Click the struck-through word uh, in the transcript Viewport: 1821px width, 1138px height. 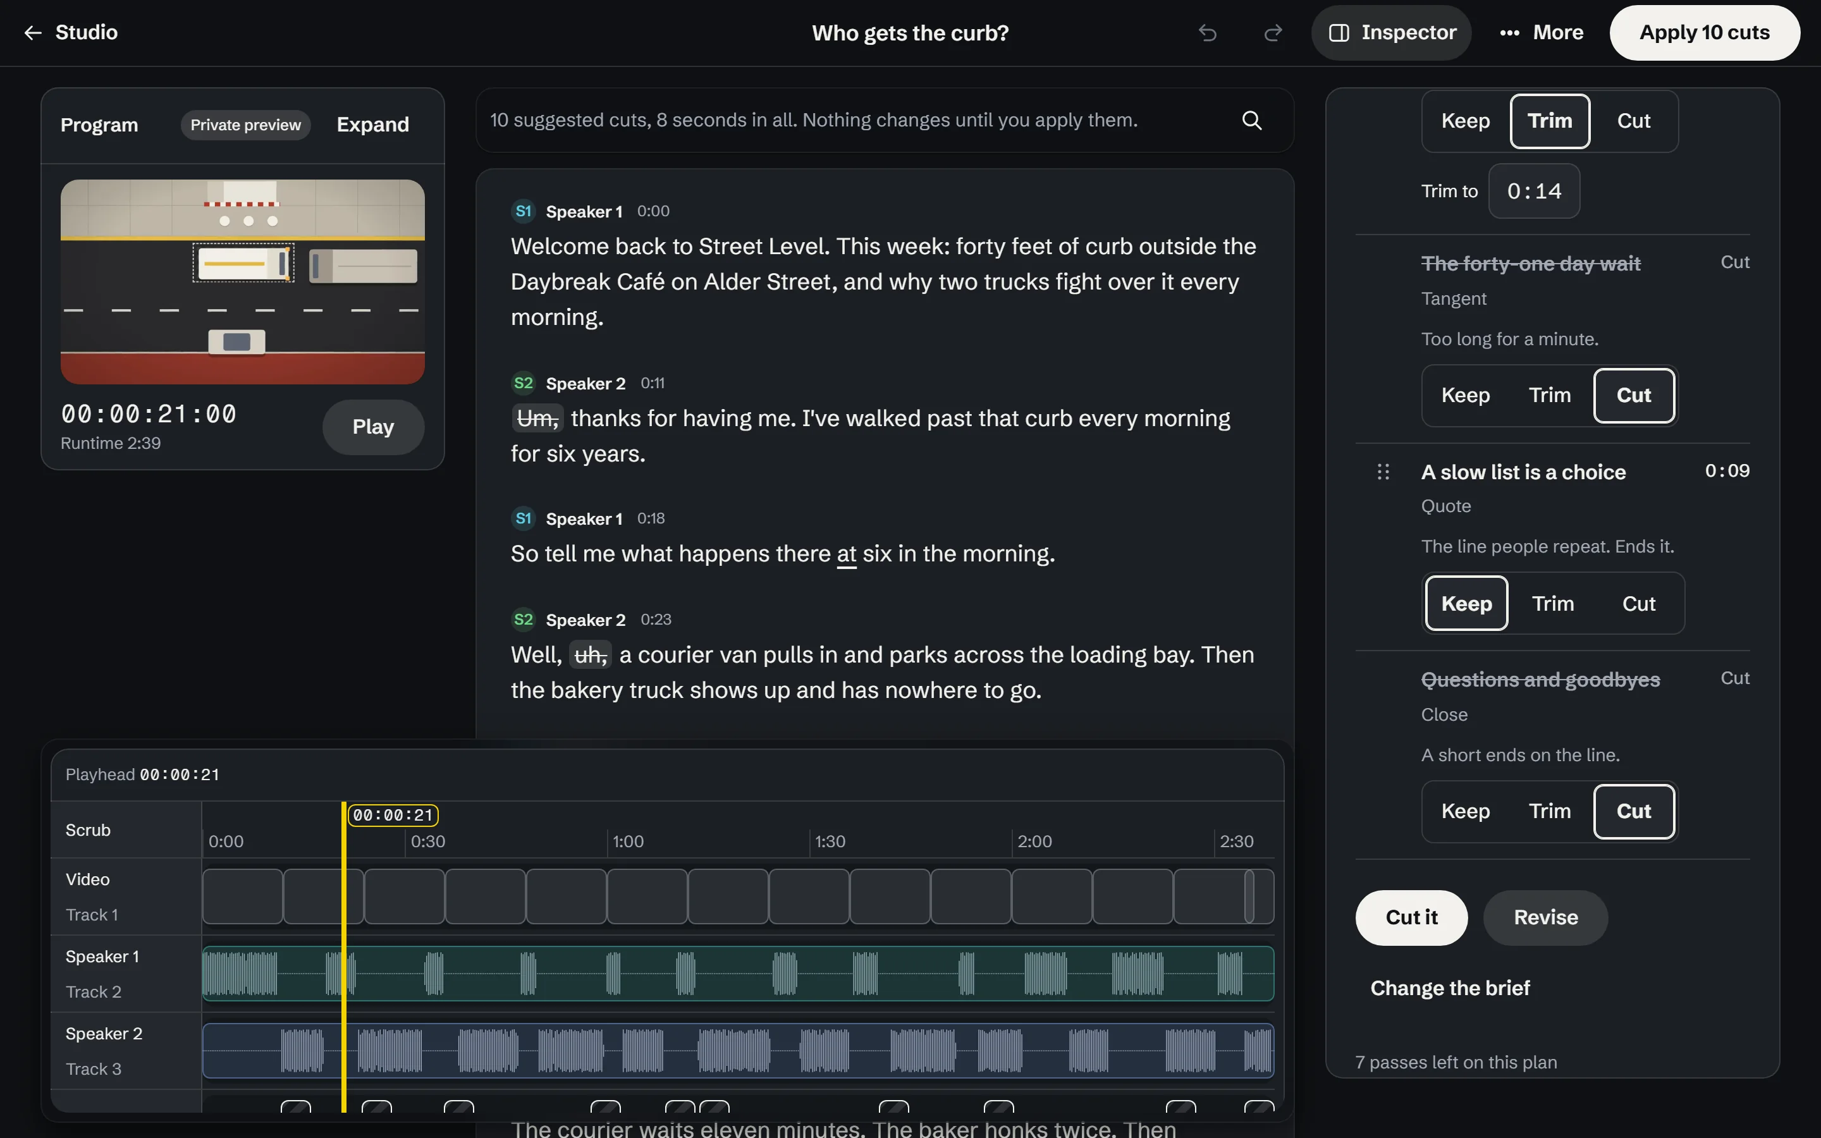point(590,655)
